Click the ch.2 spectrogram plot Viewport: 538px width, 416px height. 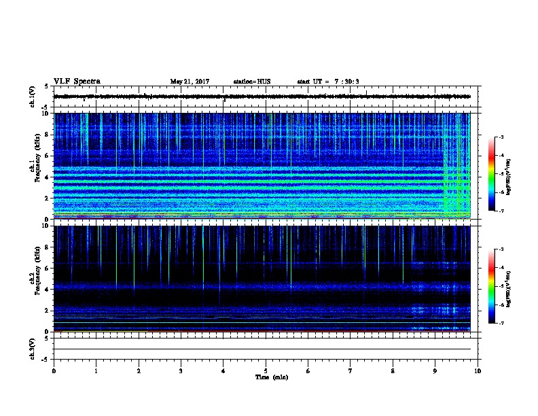(262, 279)
